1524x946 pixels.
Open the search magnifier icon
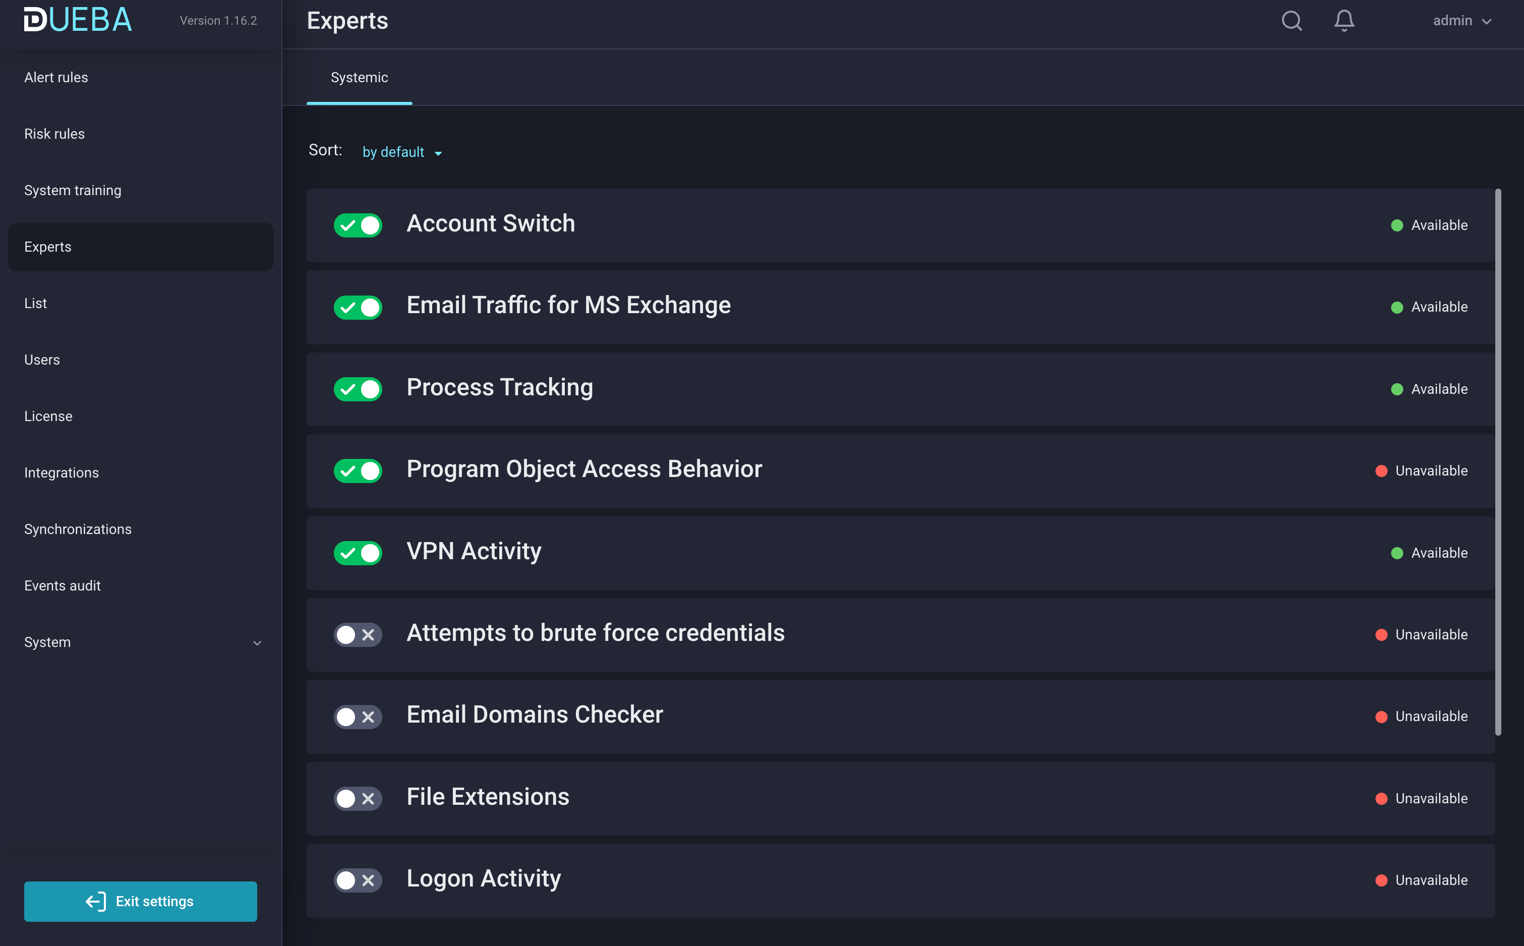pos(1292,21)
